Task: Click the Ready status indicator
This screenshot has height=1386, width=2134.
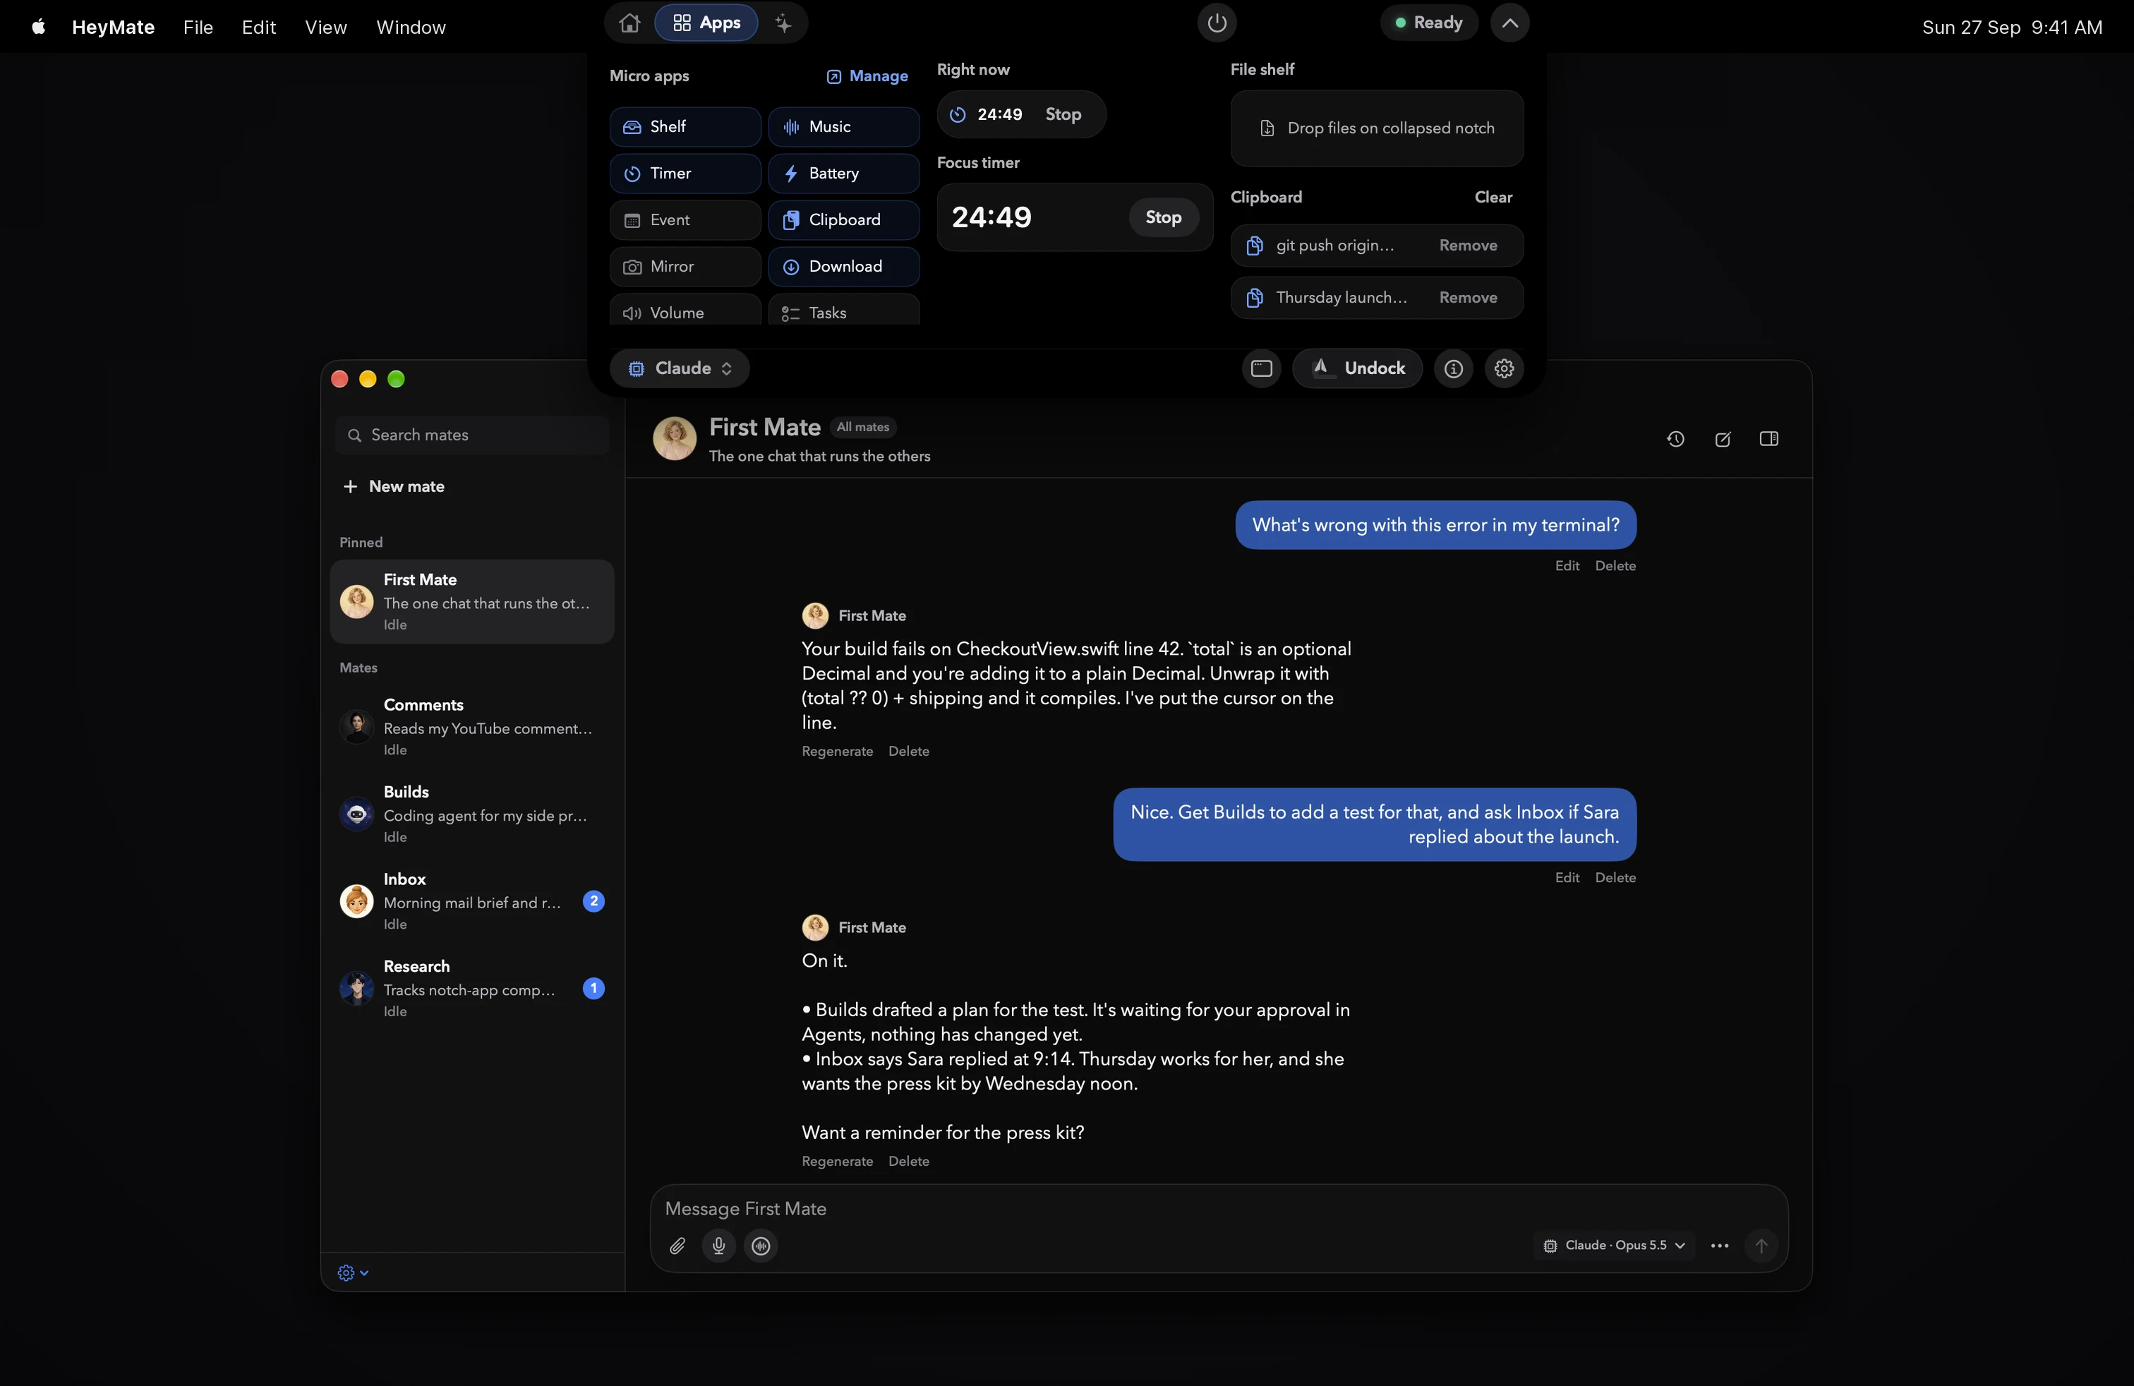Action: point(1428,23)
